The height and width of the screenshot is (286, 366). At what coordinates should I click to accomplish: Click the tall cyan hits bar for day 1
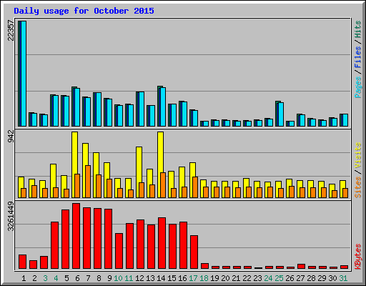(x=24, y=74)
